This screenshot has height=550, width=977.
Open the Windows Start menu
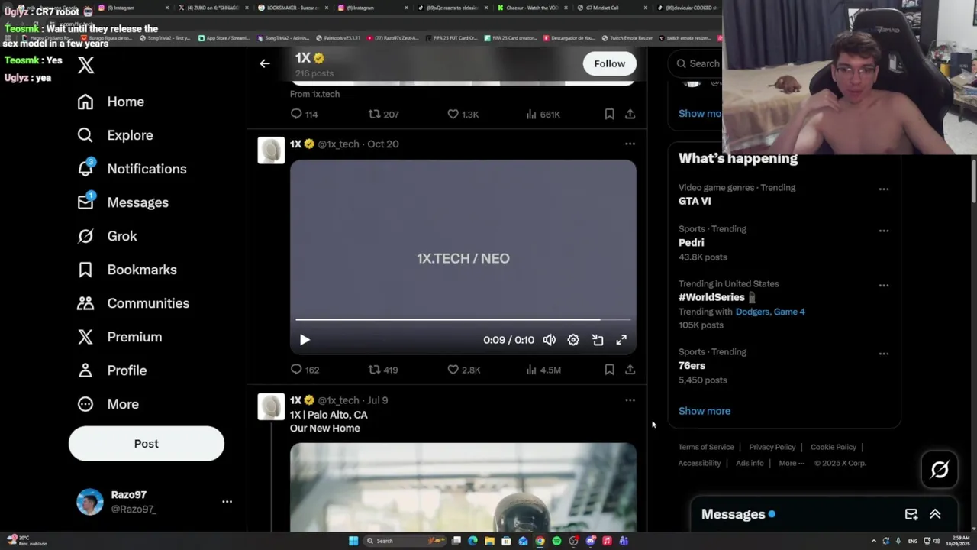tap(353, 541)
